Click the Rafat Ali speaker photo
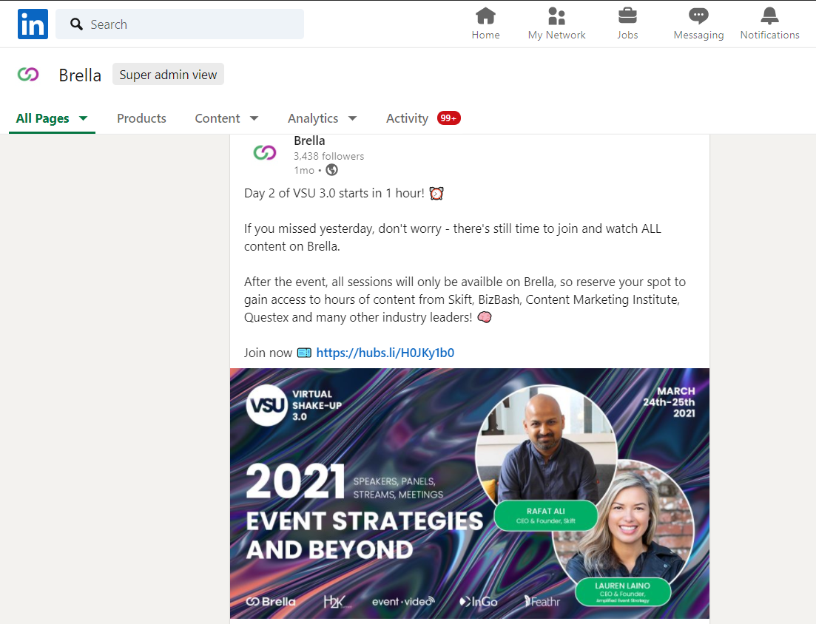This screenshot has width=816, height=624. (547, 447)
